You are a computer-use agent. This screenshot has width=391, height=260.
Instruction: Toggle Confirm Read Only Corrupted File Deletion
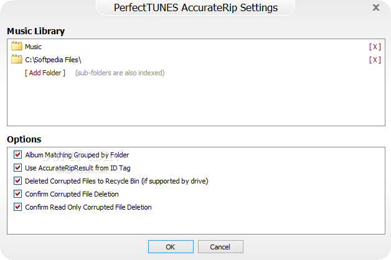[x=17, y=207]
